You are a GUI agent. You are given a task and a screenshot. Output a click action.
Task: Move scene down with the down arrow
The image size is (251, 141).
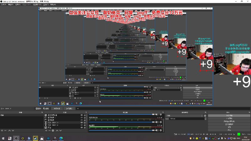[13, 131]
